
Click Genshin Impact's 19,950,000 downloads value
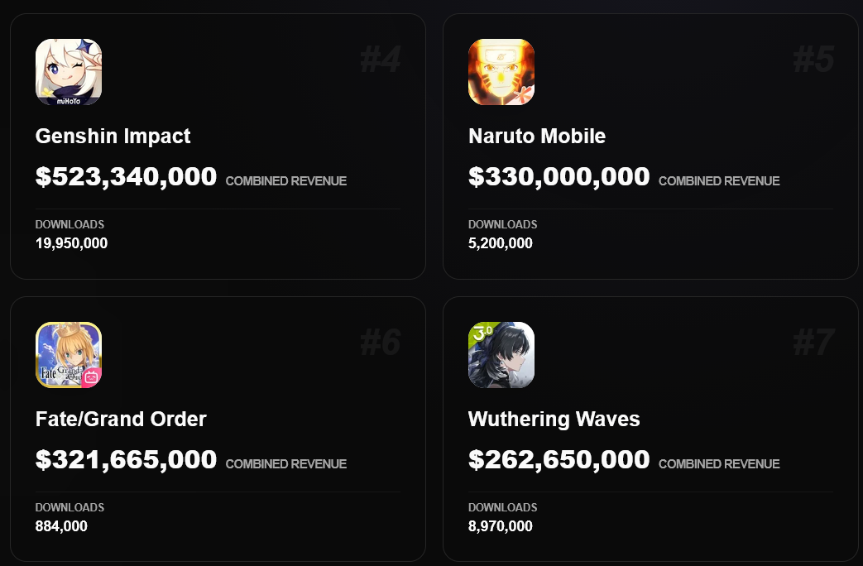(x=72, y=243)
